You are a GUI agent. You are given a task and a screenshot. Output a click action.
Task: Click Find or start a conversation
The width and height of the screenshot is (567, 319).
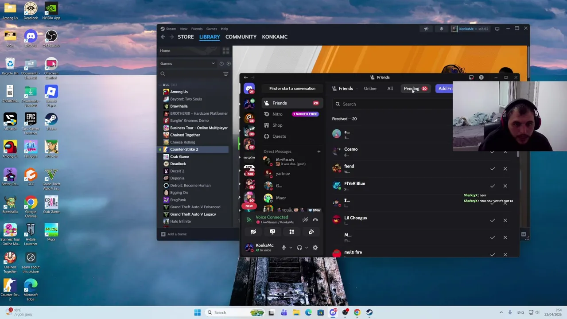(x=292, y=89)
